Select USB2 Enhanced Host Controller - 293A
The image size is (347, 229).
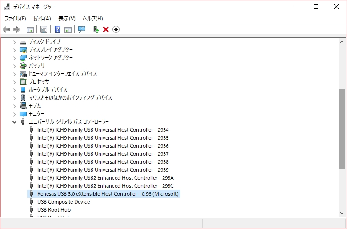tap(105, 177)
